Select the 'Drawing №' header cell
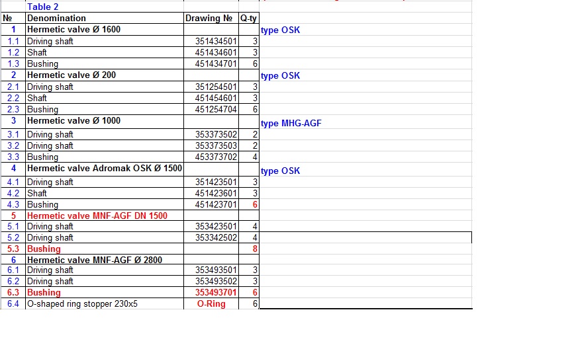Viewport: 572px width, 357px height. pos(210,18)
